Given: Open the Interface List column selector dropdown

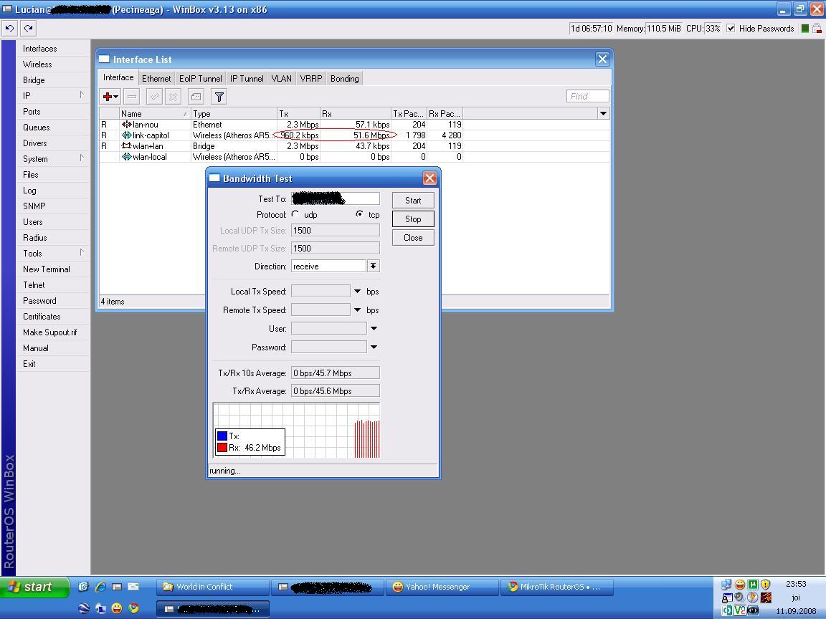Looking at the screenshot, I should 603,114.
